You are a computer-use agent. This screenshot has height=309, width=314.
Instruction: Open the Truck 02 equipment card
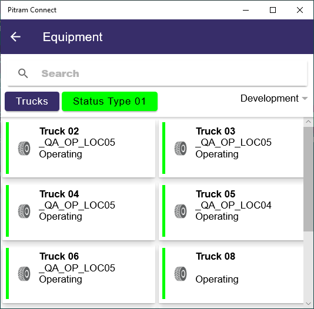(79, 149)
